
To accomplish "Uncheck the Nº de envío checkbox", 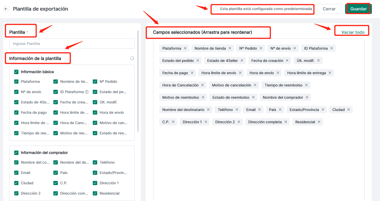I will [16, 92].
